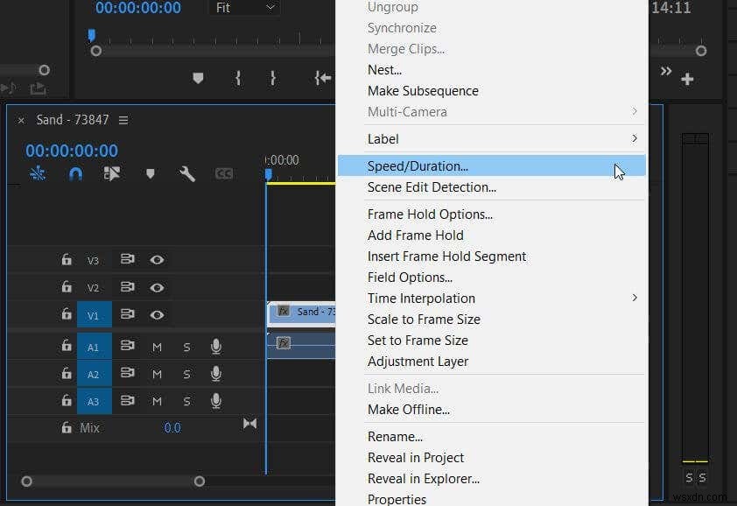Toggle sync lock on V3 track
The image size is (737, 506).
click(128, 260)
